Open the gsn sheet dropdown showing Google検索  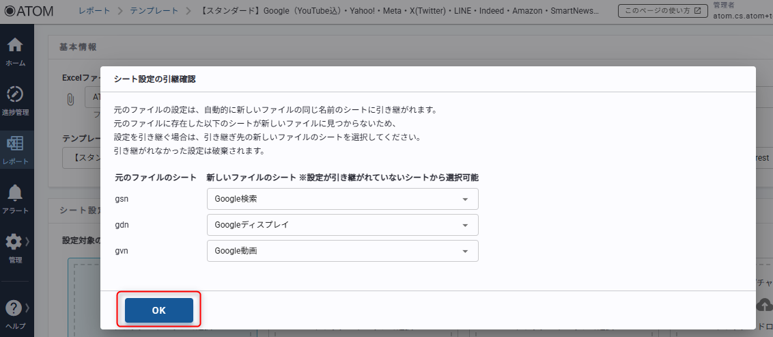[x=342, y=199]
